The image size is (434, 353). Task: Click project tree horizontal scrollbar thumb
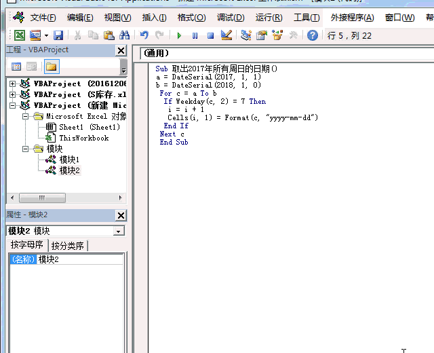click(x=42, y=198)
